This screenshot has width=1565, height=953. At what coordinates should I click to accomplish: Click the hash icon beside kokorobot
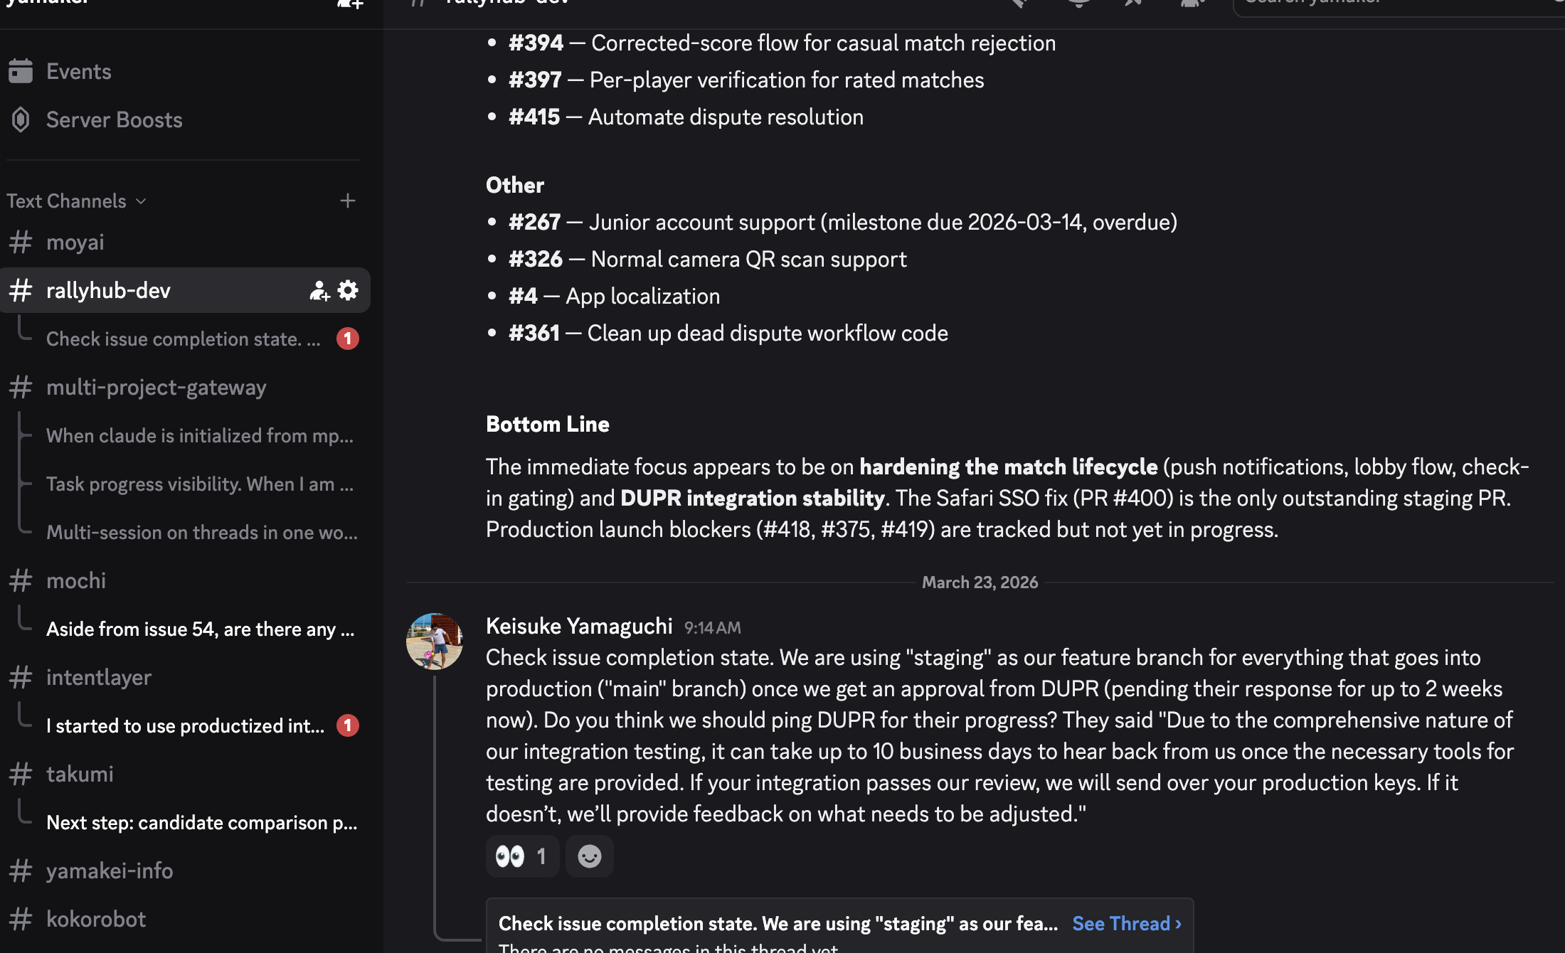pos(21,919)
